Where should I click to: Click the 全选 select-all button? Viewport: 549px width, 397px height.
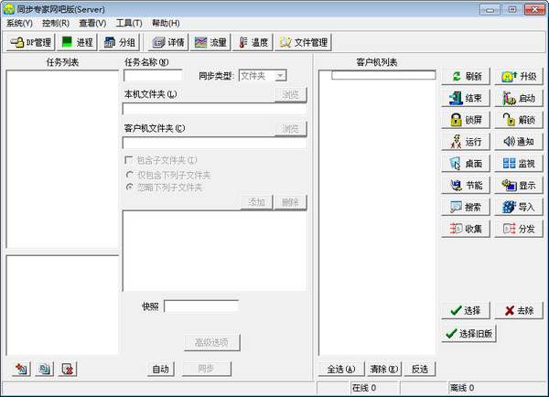coord(340,369)
